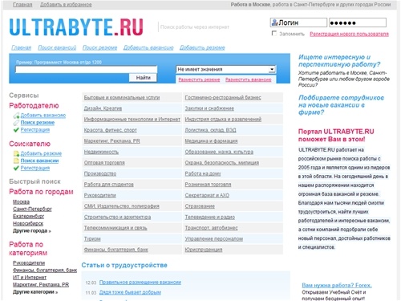This screenshot has width=401, height=301.
Task: Click Вам нужна работа? Forex ad link
Action: click(337, 285)
